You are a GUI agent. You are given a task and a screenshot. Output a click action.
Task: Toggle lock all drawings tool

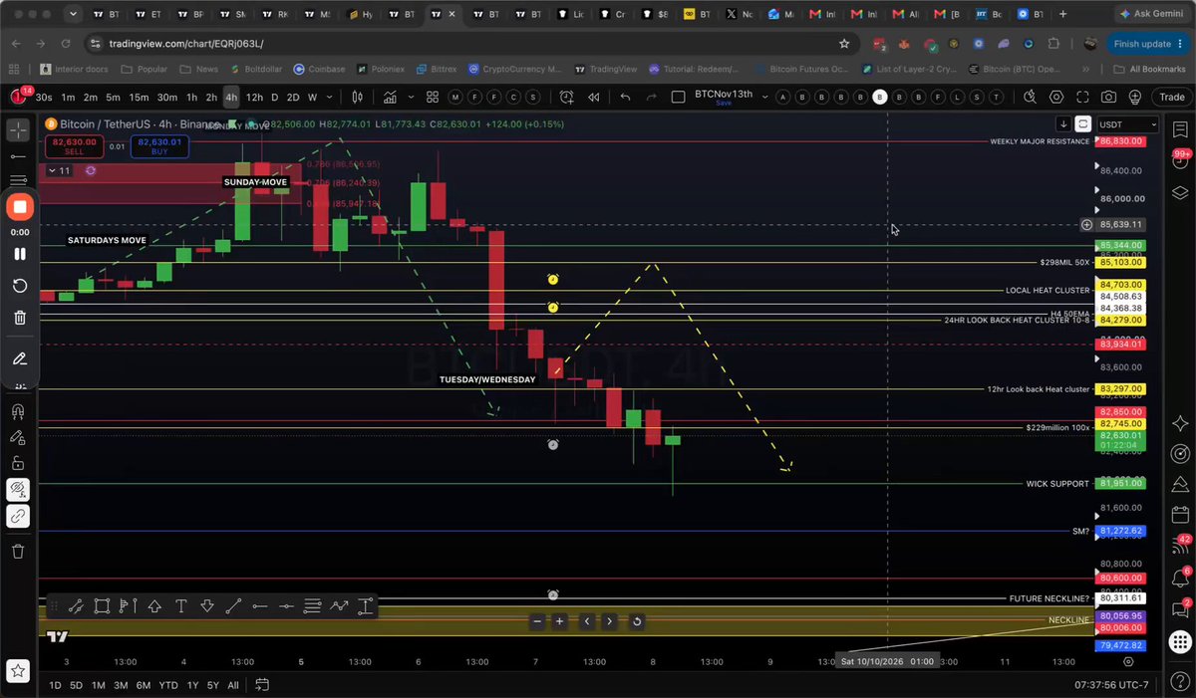click(x=18, y=463)
